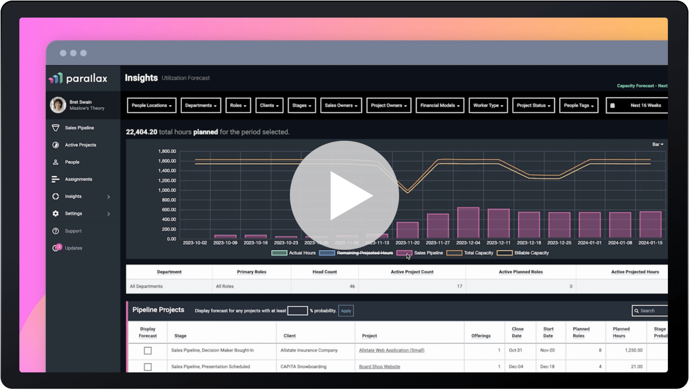
Task: Open the Worker Type filter
Action: point(488,105)
